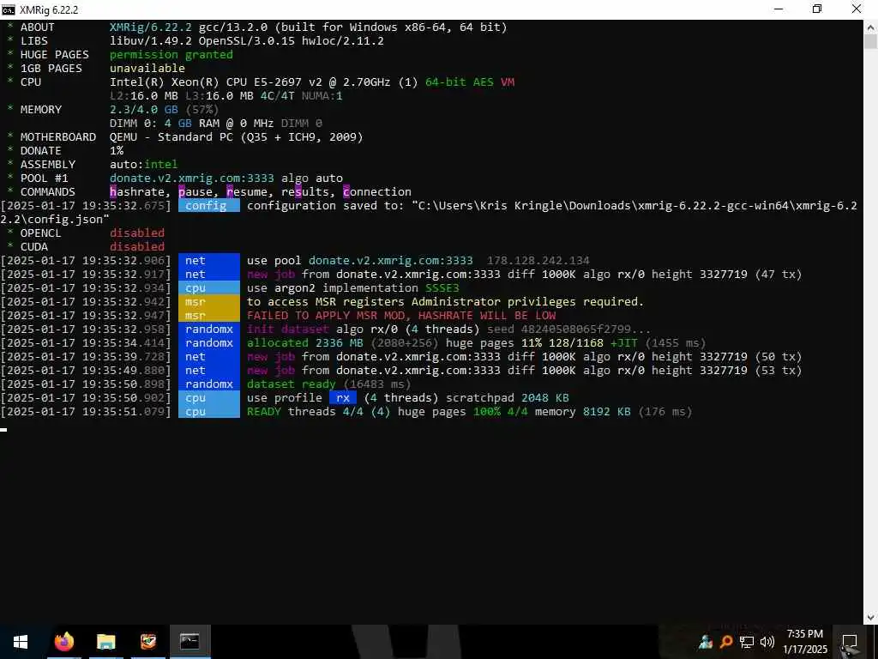Click the orange magnifier tray icon
This screenshot has height=659, width=878.
pyautogui.click(x=725, y=642)
